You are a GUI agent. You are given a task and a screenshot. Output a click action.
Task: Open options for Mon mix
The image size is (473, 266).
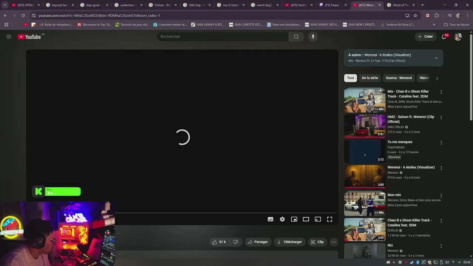(x=441, y=195)
